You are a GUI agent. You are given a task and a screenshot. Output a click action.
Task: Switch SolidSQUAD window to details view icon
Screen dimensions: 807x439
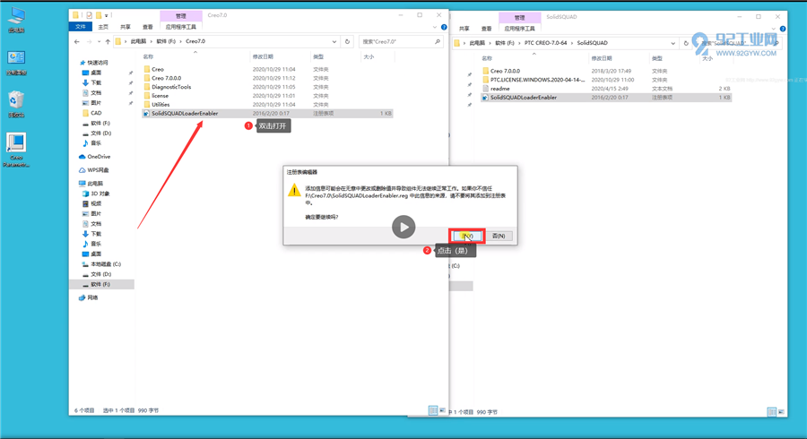click(771, 412)
